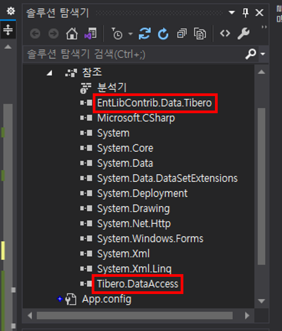Click the reference icon beside System.Drawing
The image size is (282, 331).
(x=86, y=208)
